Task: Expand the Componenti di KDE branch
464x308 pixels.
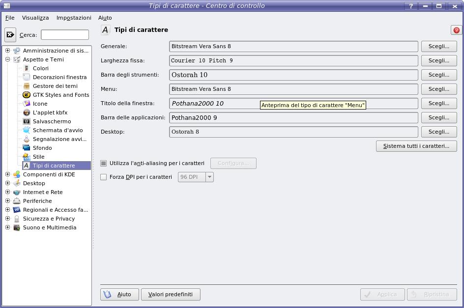Action: click(x=7, y=174)
